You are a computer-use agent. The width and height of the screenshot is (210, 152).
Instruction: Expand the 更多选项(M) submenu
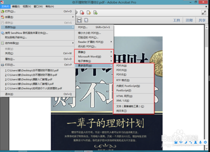tap(94, 66)
